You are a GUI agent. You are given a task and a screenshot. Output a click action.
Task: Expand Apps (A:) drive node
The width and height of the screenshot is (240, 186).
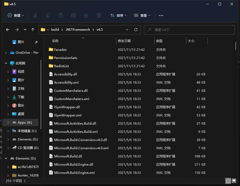coord(8,123)
